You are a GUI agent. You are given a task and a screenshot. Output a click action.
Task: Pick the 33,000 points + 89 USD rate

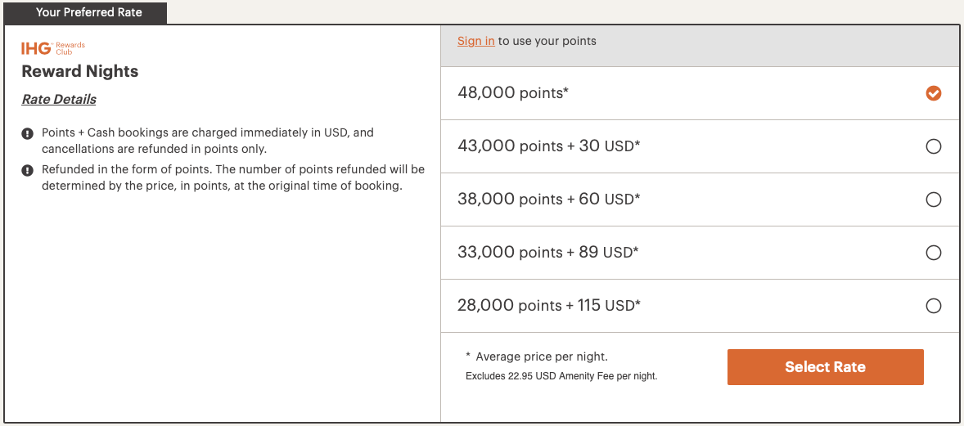(x=933, y=253)
